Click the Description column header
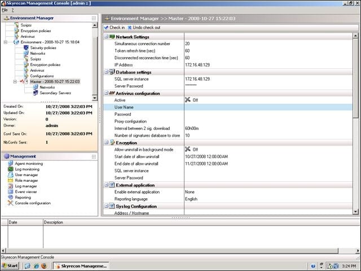 click(201, 222)
